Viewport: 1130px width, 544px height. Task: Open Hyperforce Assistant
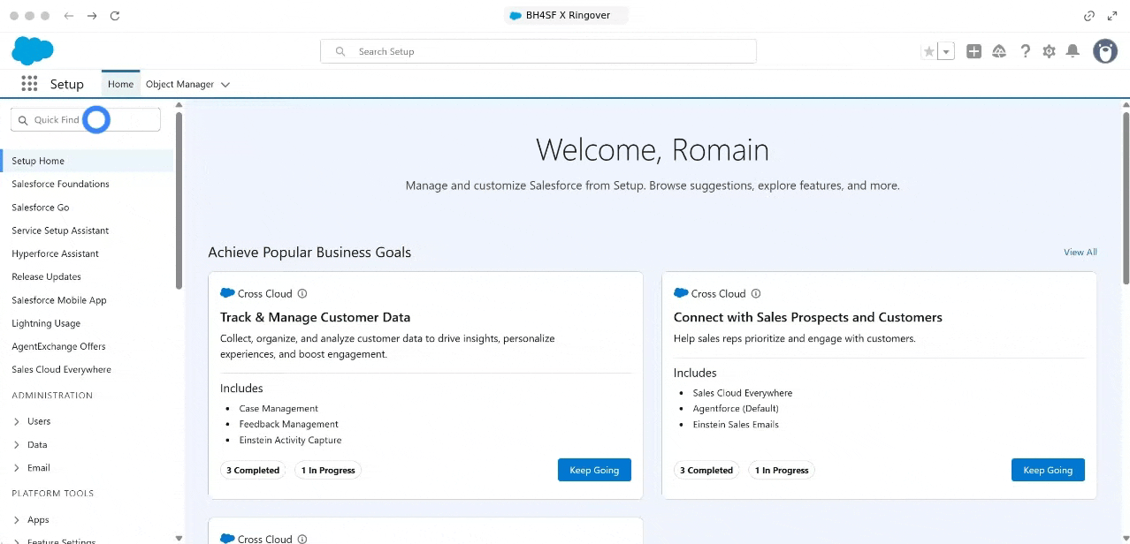pyautogui.click(x=55, y=253)
